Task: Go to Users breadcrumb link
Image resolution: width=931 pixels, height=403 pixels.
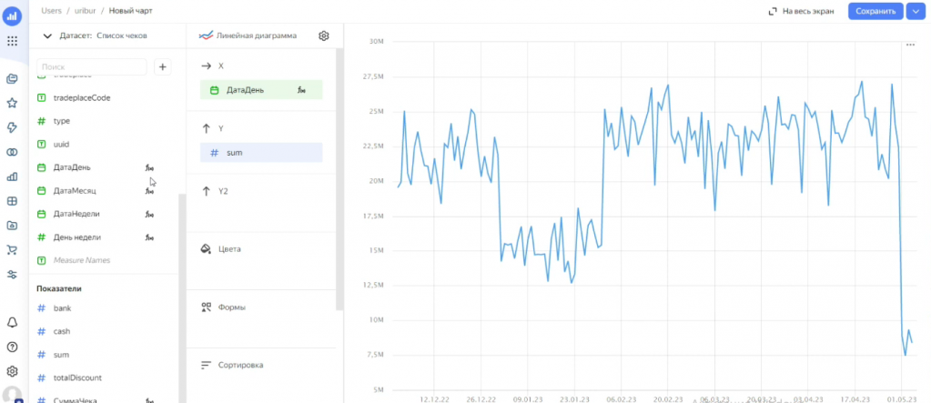Action: point(52,11)
